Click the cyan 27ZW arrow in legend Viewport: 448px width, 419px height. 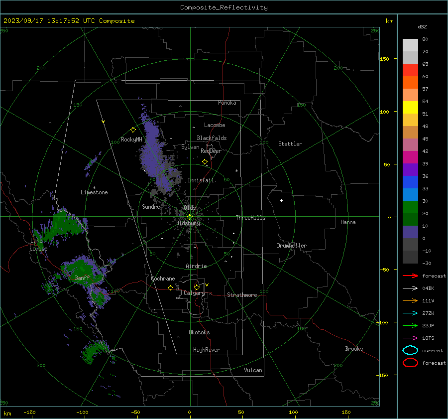[410, 313]
